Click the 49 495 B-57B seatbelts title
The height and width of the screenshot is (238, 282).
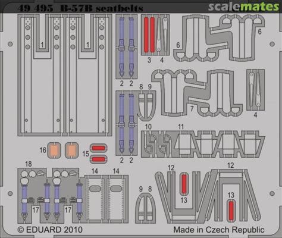pyautogui.click(x=80, y=8)
